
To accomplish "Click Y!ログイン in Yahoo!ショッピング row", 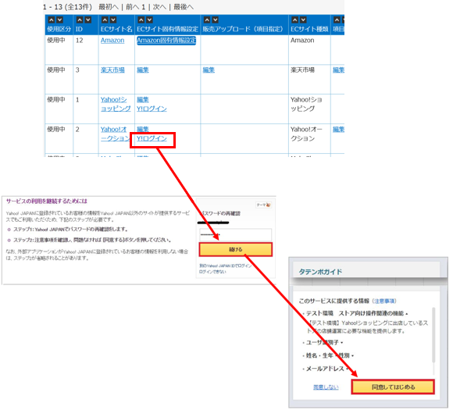I will click(x=152, y=109).
